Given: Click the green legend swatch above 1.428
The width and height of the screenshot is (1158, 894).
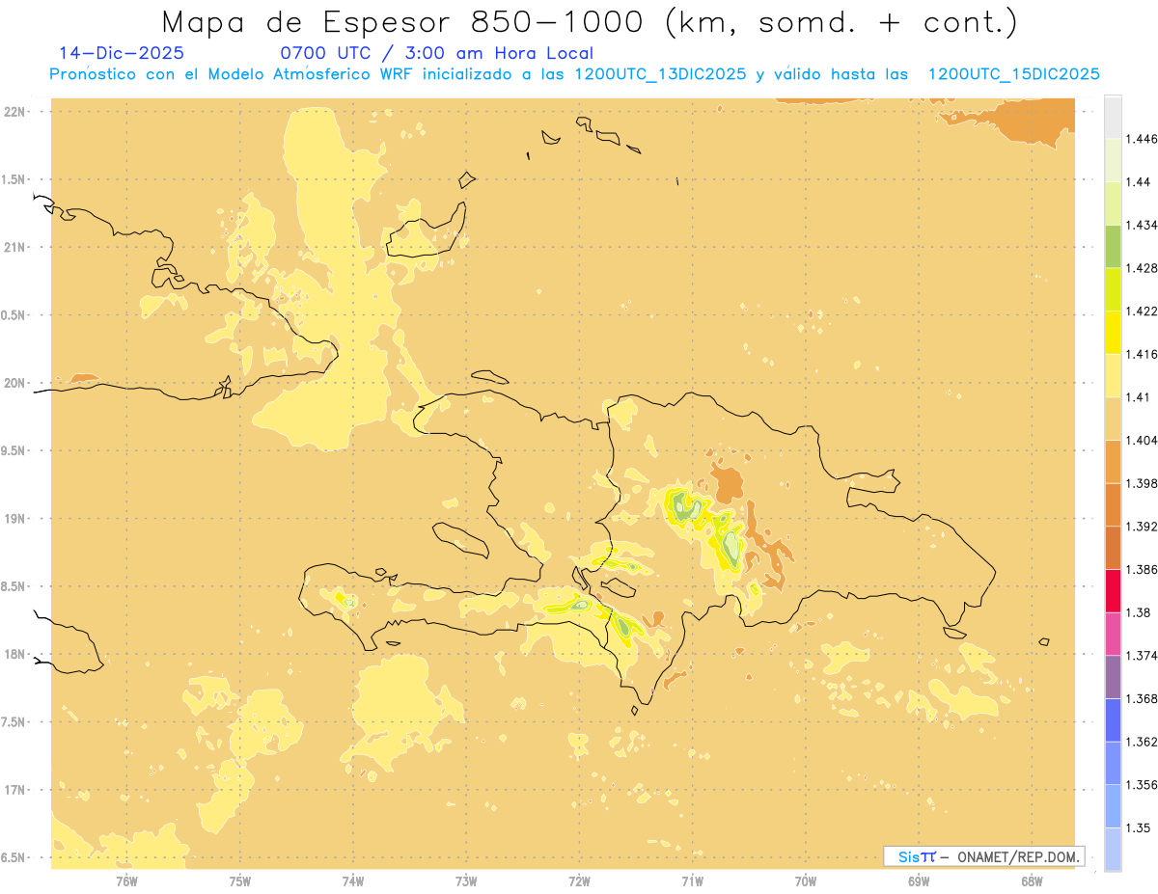Looking at the screenshot, I should pyautogui.click(x=1113, y=247).
